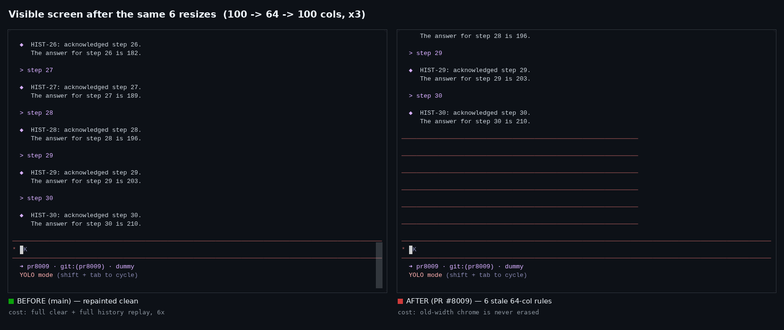Click 'cost: old-width chrome is never erased'

pyautogui.click(x=468, y=312)
